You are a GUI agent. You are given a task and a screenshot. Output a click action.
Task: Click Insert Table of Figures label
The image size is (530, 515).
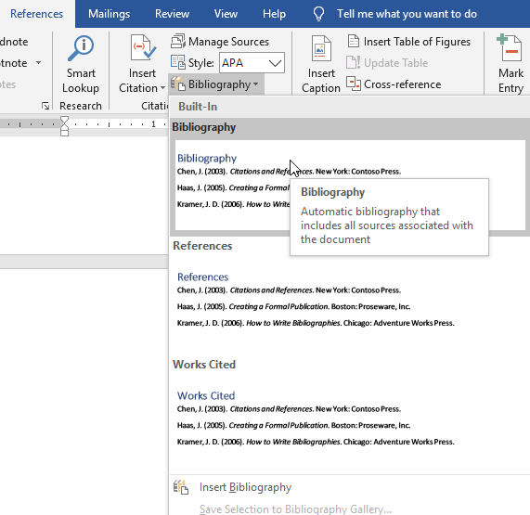[x=417, y=42]
